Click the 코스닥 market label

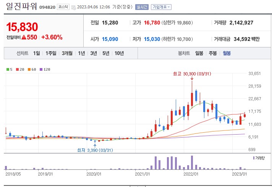pos(63,7)
